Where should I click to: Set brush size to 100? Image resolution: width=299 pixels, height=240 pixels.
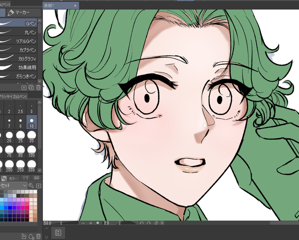pyautogui.click(x=32, y=151)
